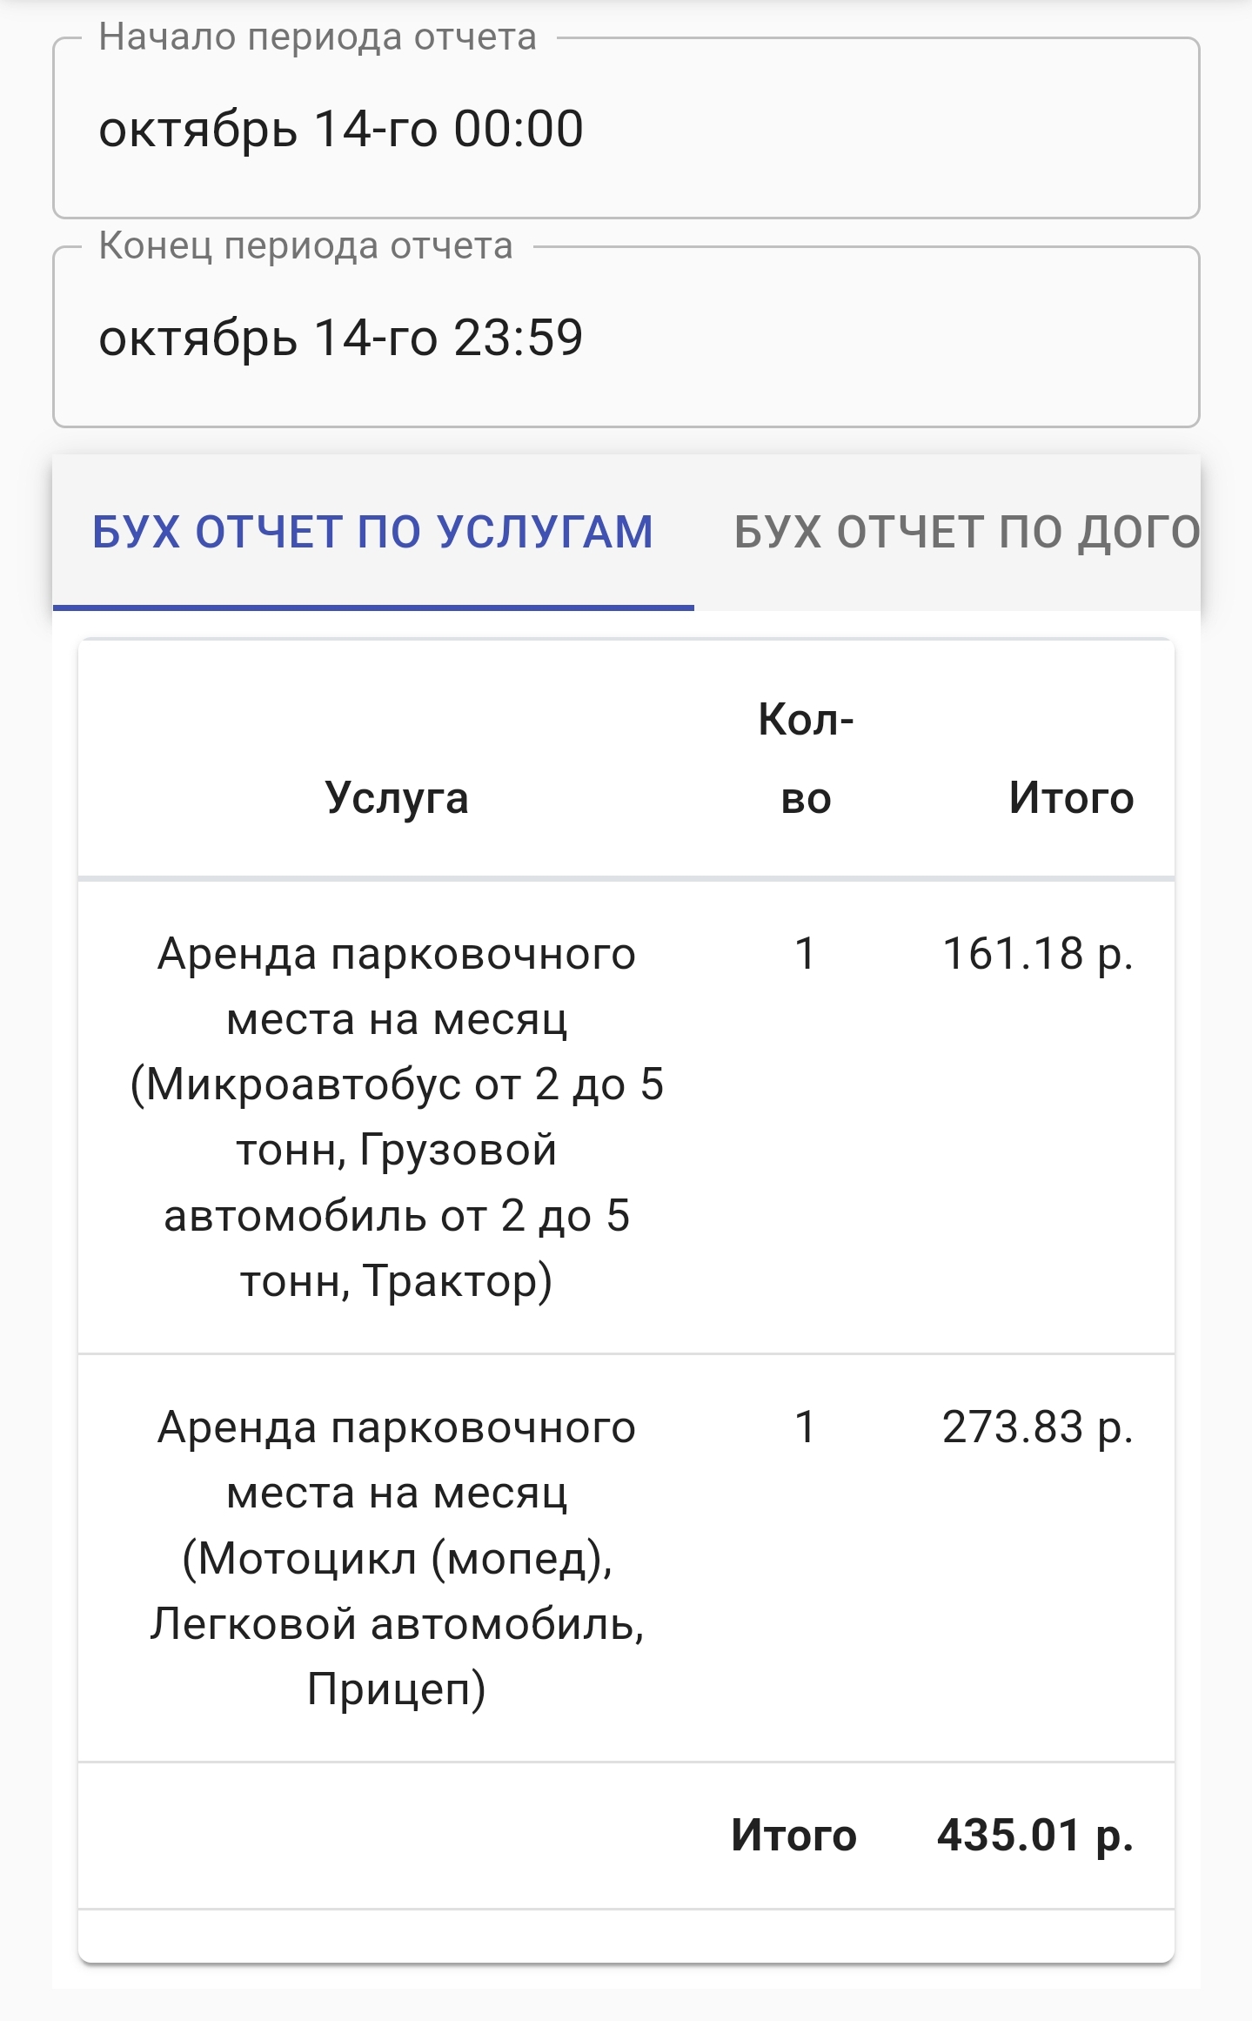The height and width of the screenshot is (2021, 1252).
Task: Click the 273.83 р. amount cell
Action: click(x=1037, y=1427)
